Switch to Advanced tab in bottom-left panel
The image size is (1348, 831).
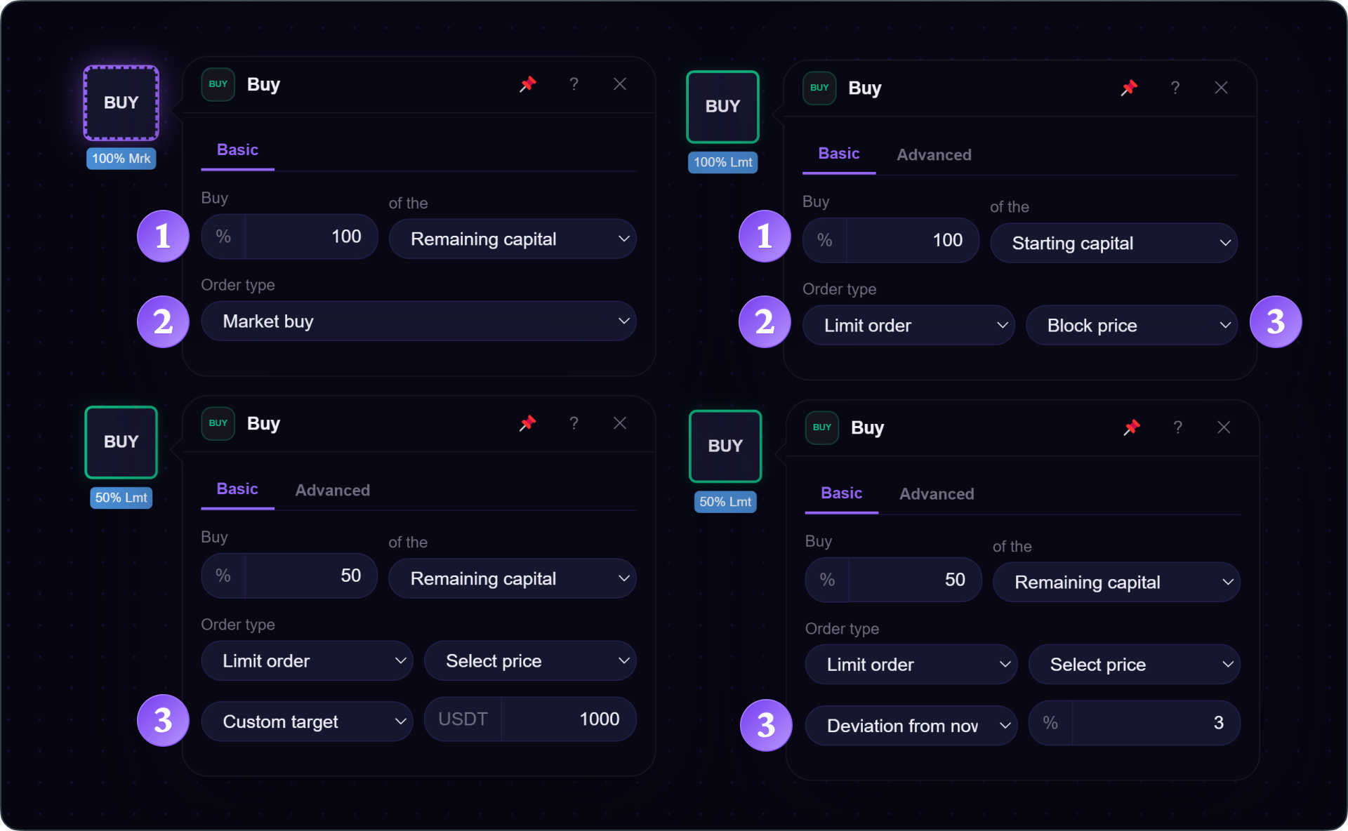tap(332, 490)
